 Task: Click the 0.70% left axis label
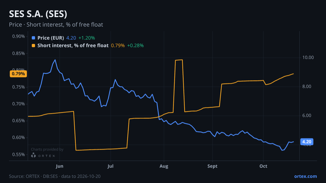pos(19,104)
